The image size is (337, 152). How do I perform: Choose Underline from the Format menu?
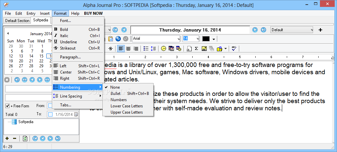[x=78, y=42]
